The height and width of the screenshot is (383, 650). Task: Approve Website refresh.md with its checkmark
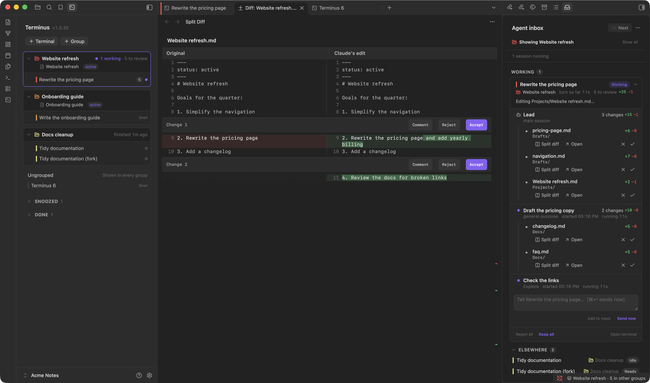pyautogui.click(x=632, y=195)
